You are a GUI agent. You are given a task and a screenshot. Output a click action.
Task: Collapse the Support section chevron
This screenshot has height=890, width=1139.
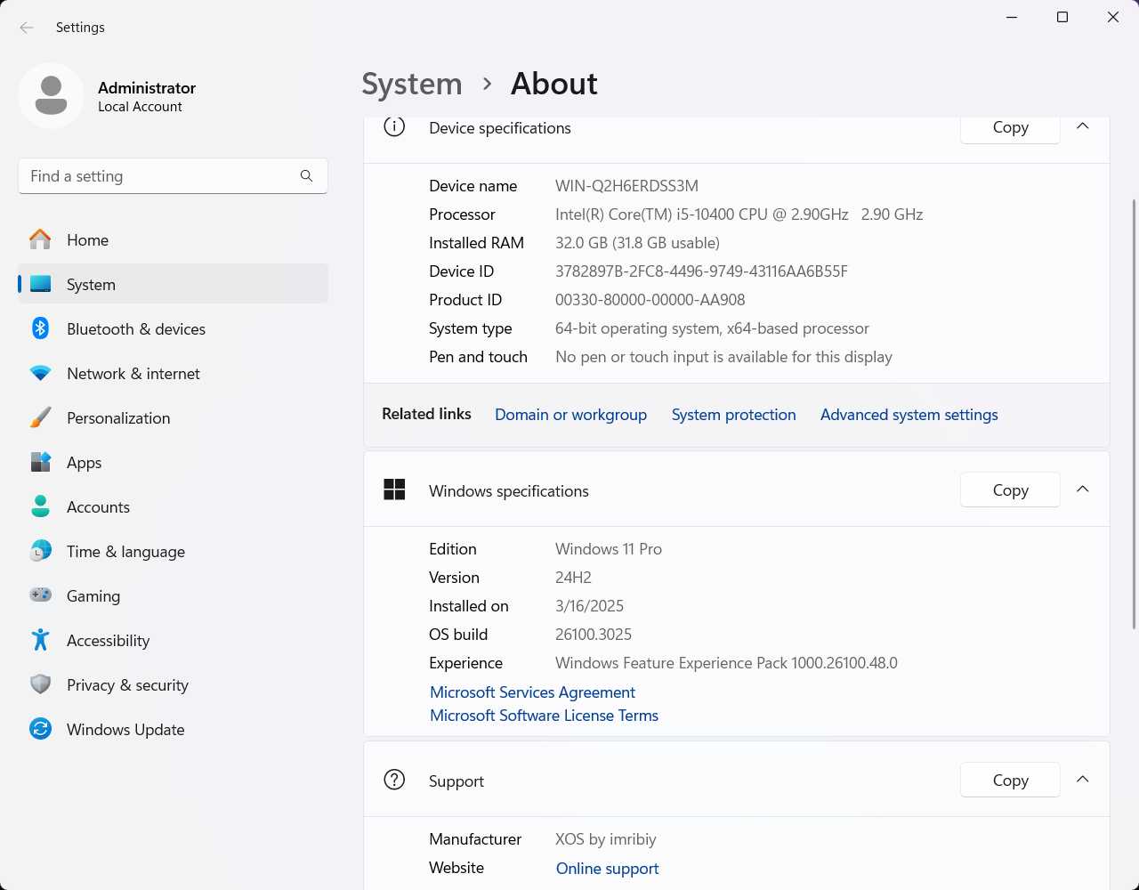tap(1083, 780)
